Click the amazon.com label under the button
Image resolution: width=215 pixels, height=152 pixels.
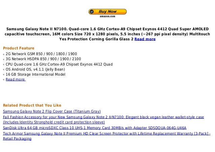(107, 16)
